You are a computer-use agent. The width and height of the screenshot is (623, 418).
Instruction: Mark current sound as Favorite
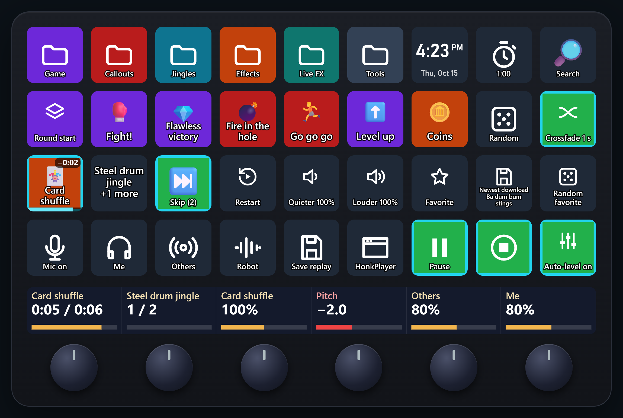tap(439, 183)
